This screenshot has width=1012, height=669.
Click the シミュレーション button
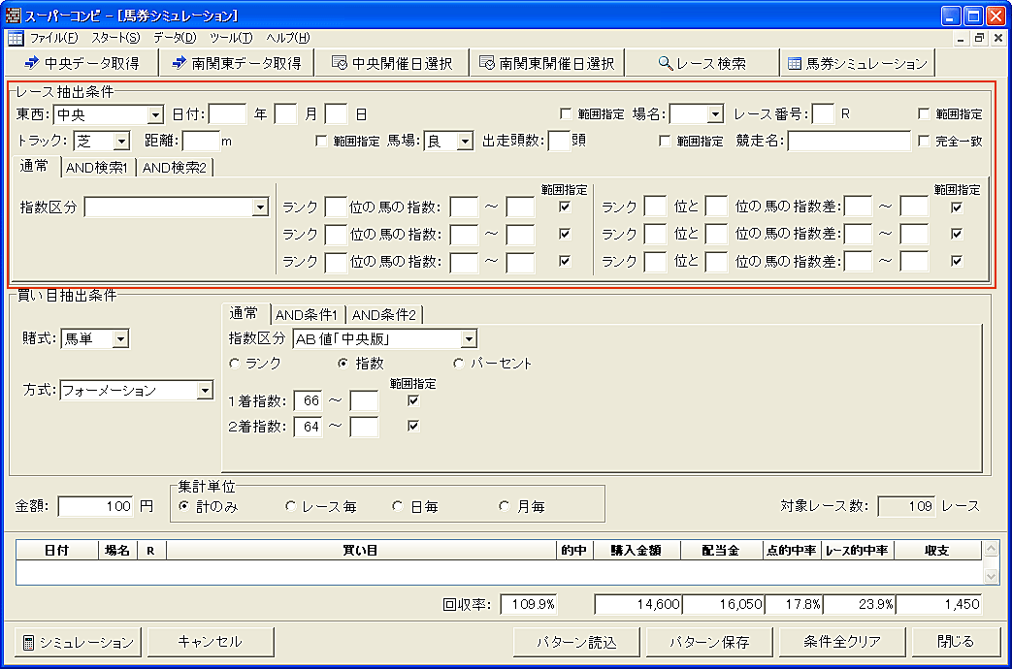(78, 642)
